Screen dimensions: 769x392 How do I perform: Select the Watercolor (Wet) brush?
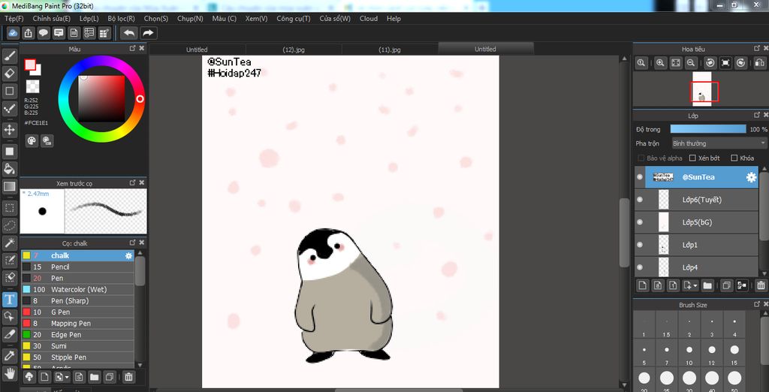click(77, 289)
